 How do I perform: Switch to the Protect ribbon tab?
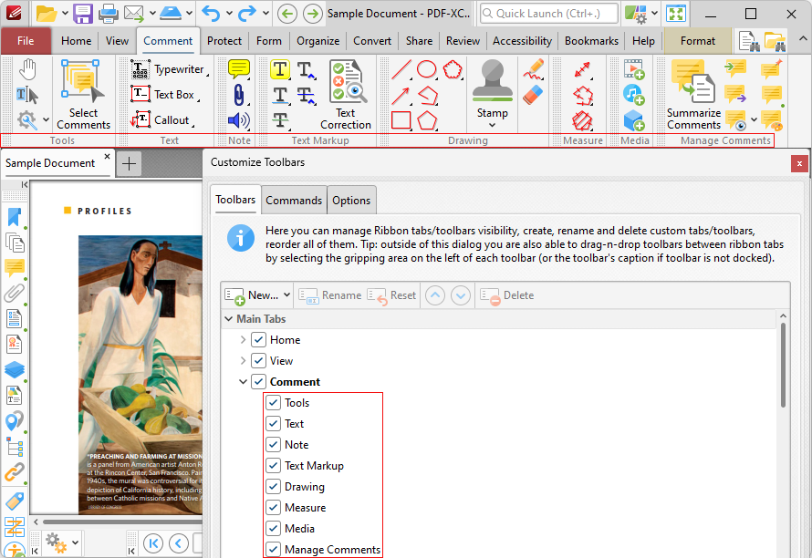pos(224,41)
